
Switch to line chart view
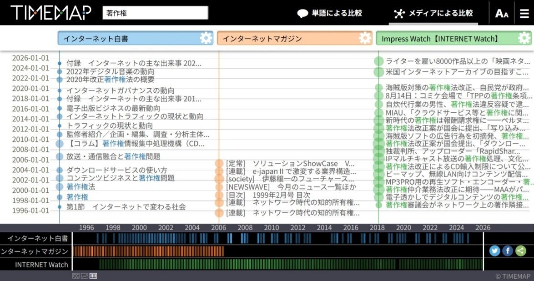click(x=85, y=276)
